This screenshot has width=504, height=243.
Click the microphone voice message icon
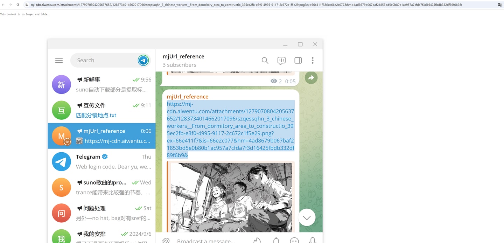point(313,241)
